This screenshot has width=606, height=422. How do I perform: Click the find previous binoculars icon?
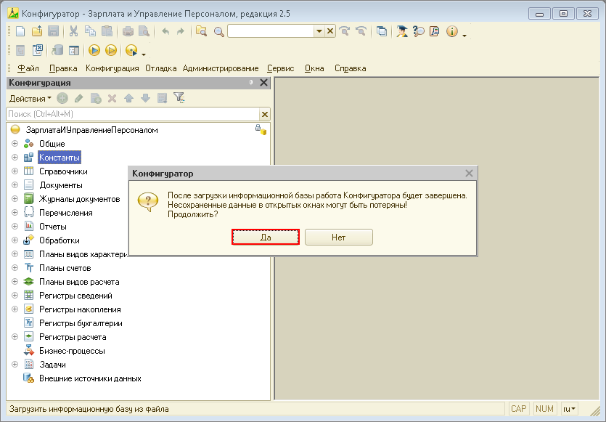coord(361,31)
